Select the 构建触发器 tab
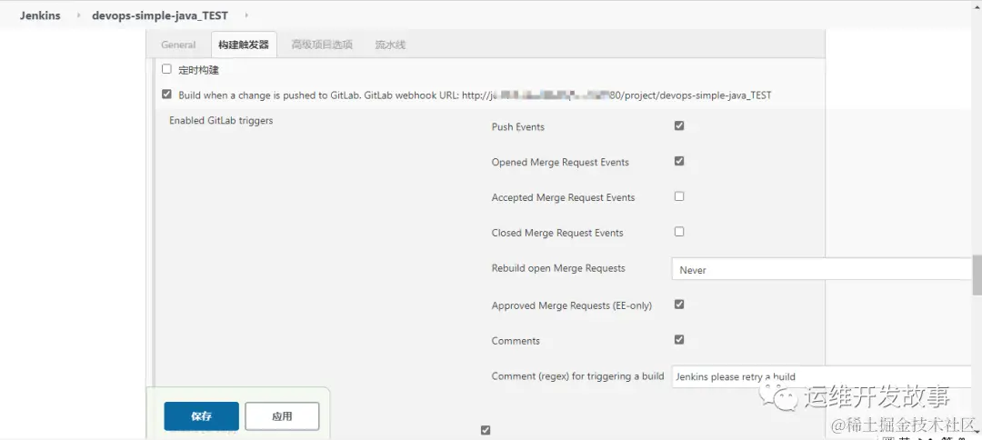The width and height of the screenshot is (982, 440). pos(244,45)
